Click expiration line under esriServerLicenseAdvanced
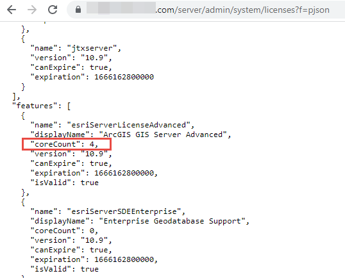The width and height of the screenshot is (345, 278). (94, 173)
